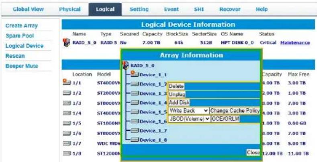The width and height of the screenshot is (317, 162).
Task: Select Logical Device in the sidebar
Action: pos(24,46)
